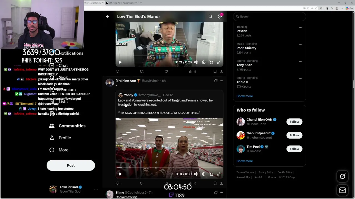Seek the top video progress bar
Viewport: 355px width, 199px height.
tap(169, 56)
